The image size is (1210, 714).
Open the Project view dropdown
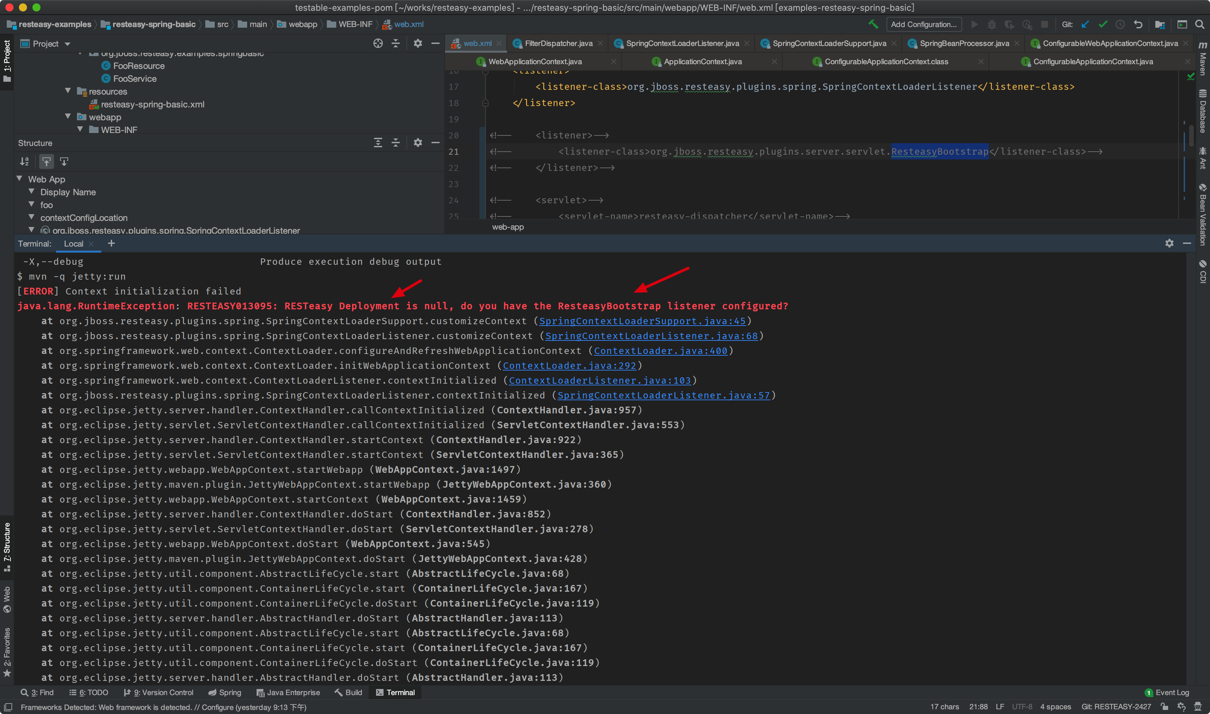coord(67,44)
